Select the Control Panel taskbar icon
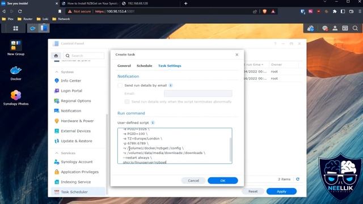 pos(44,28)
